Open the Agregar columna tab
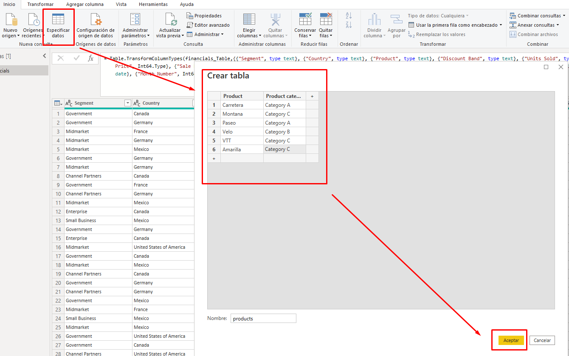The width and height of the screenshot is (569, 356). [85, 4]
